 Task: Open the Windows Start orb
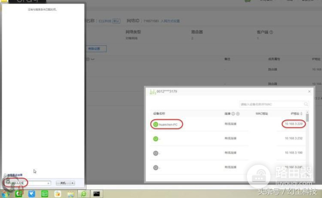pos(5,194)
